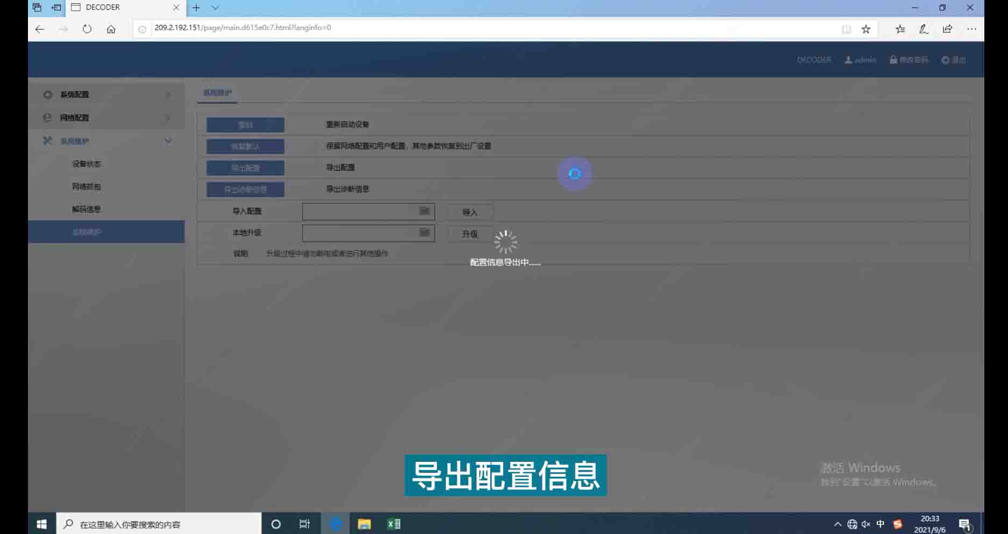Open the add notes pen icon
This screenshot has height=534, width=1008.
[924, 29]
